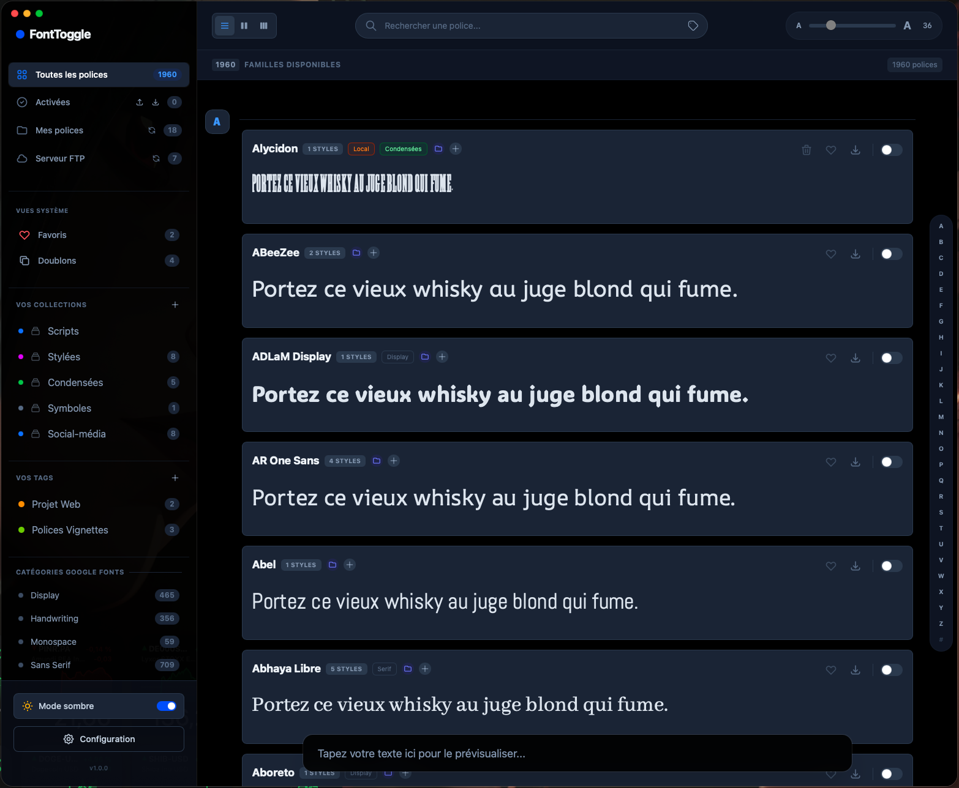Enable the ADLaM Display font
Image resolution: width=959 pixels, height=788 pixels.
[x=891, y=358]
